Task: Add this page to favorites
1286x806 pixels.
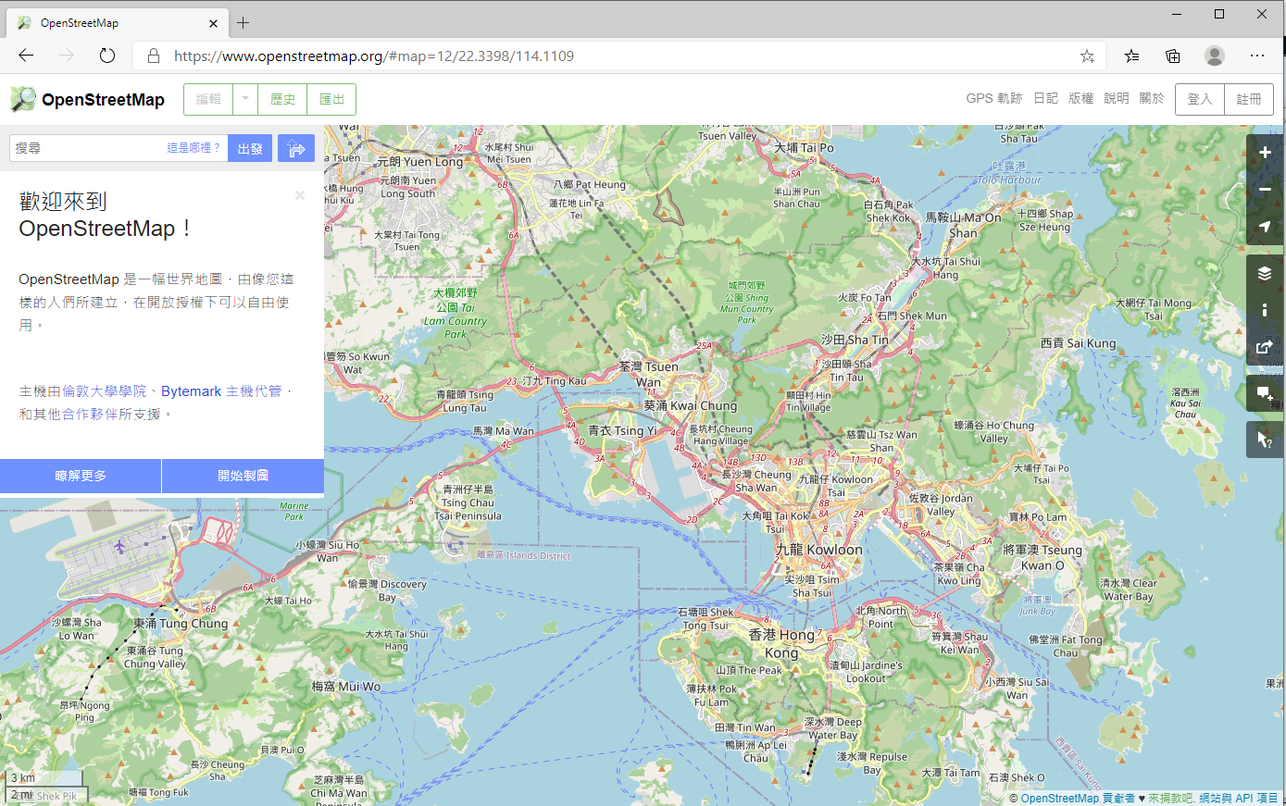Action: click(1087, 56)
